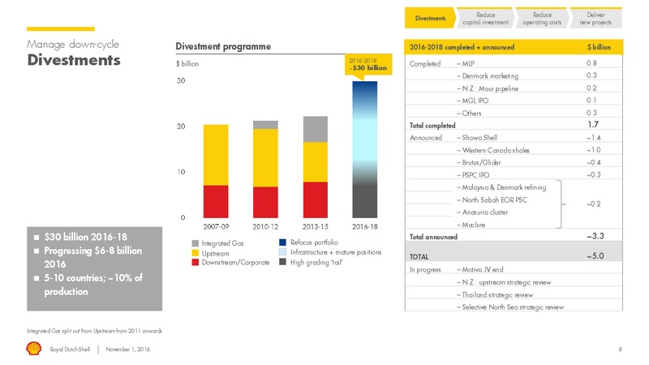Click the yellow segment of 2010-12 bar

pos(265,157)
